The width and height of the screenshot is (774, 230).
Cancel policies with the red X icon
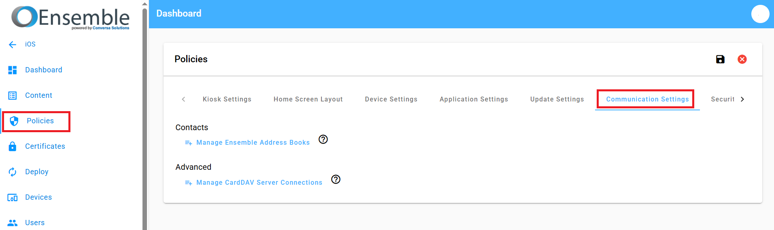tap(742, 59)
